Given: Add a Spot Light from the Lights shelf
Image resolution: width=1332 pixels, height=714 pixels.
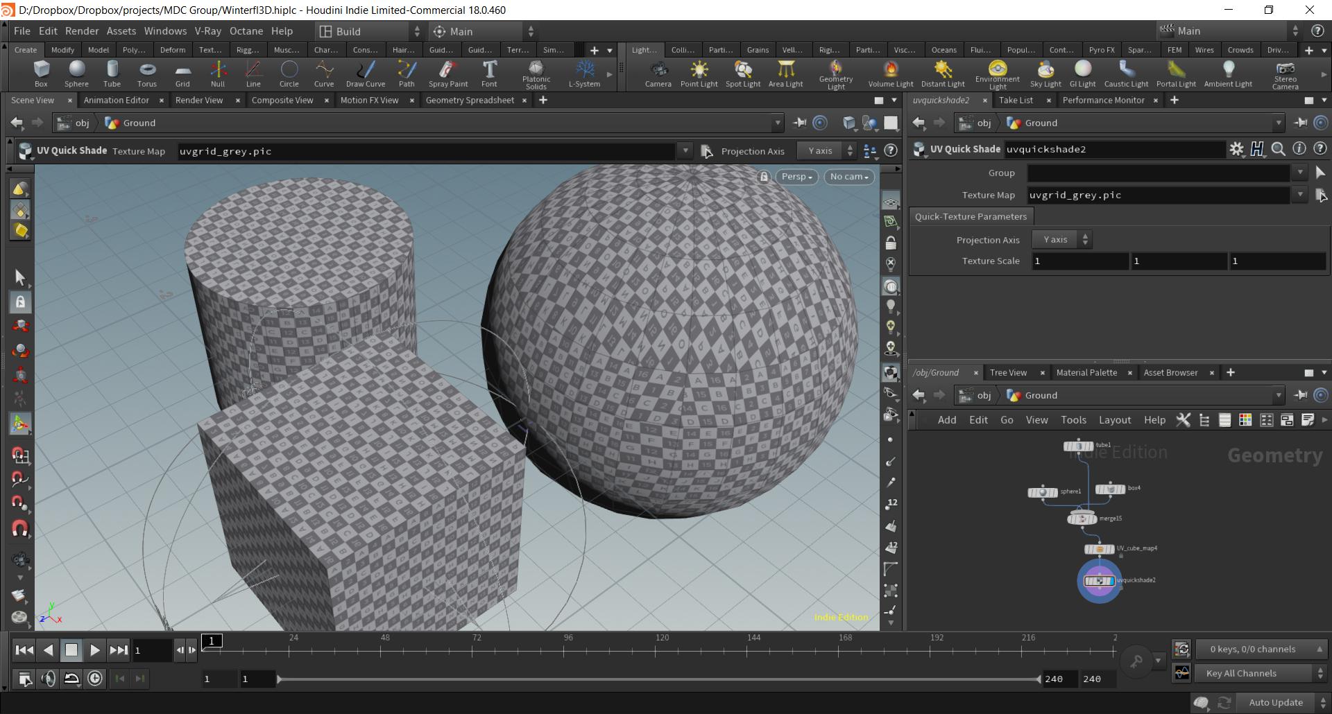Looking at the screenshot, I should (x=742, y=73).
